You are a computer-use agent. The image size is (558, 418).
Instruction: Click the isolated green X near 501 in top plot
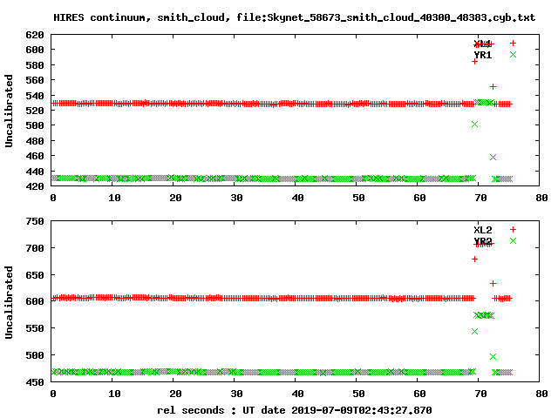click(474, 124)
